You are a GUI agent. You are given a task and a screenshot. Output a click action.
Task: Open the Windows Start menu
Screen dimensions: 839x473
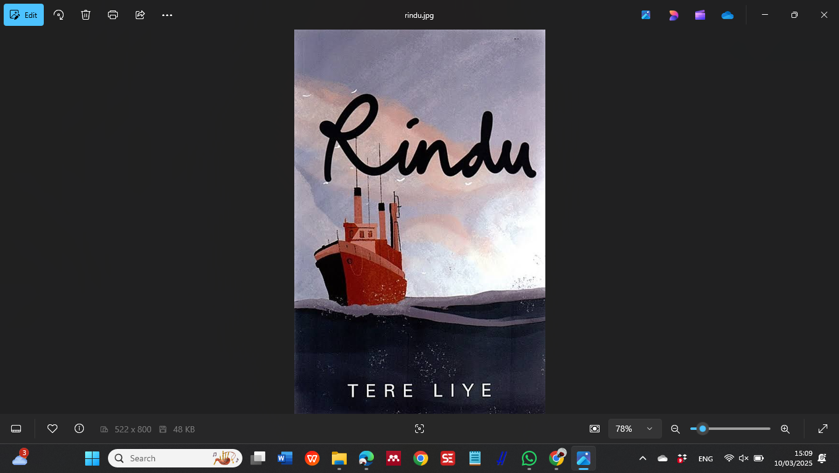coord(92,458)
